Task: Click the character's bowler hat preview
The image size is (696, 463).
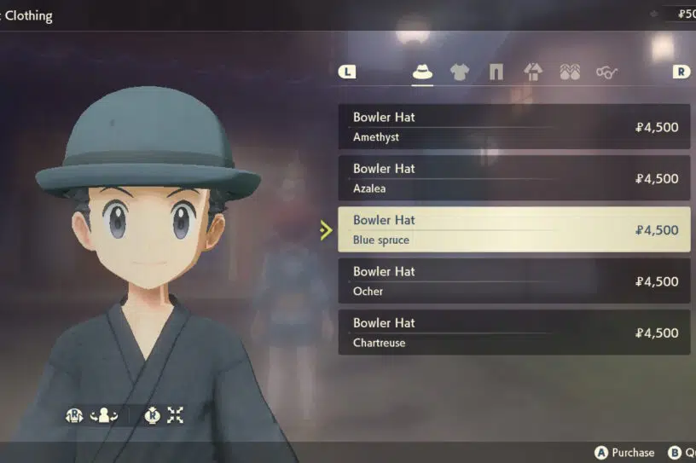Action: (148, 142)
